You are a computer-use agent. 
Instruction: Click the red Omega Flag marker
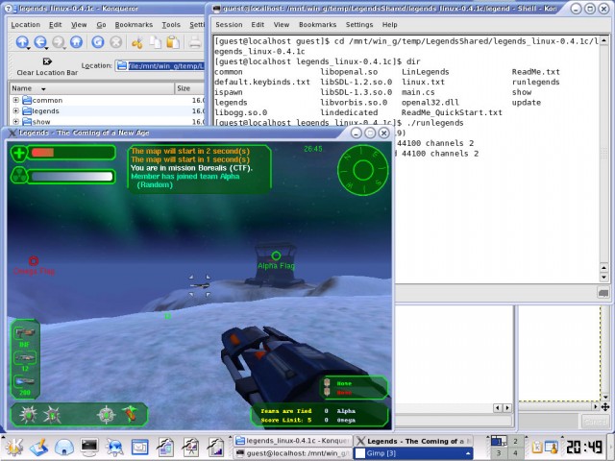click(34, 261)
